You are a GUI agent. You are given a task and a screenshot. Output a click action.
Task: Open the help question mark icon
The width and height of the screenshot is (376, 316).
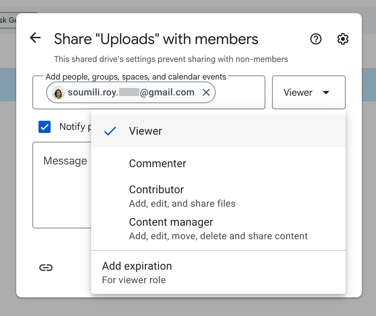click(x=316, y=39)
